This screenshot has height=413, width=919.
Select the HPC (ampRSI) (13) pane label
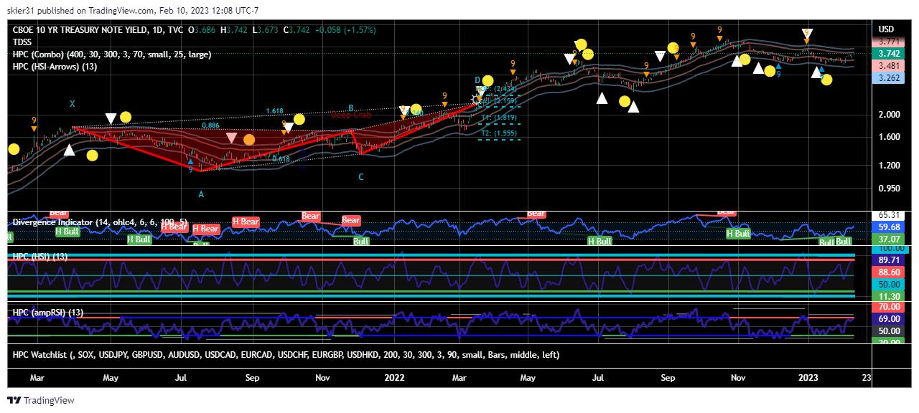48,313
